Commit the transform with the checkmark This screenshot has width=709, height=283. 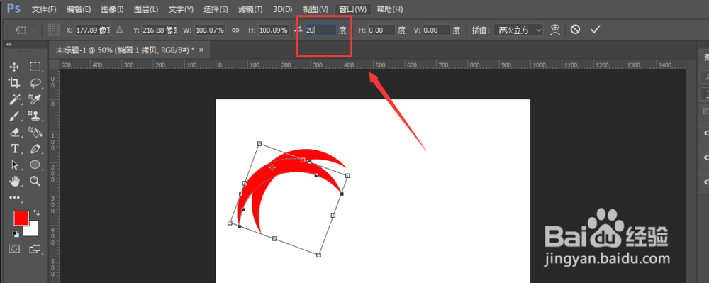click(595, 30)
